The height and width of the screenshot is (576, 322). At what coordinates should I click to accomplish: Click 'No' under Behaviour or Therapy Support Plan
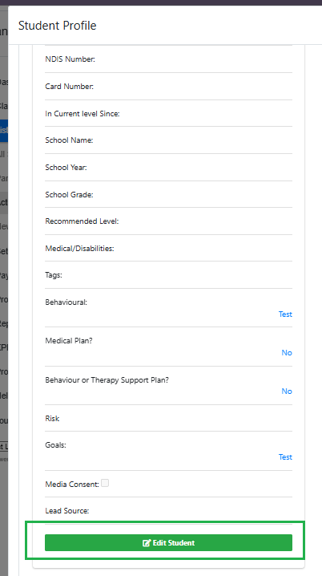point(287,391)
